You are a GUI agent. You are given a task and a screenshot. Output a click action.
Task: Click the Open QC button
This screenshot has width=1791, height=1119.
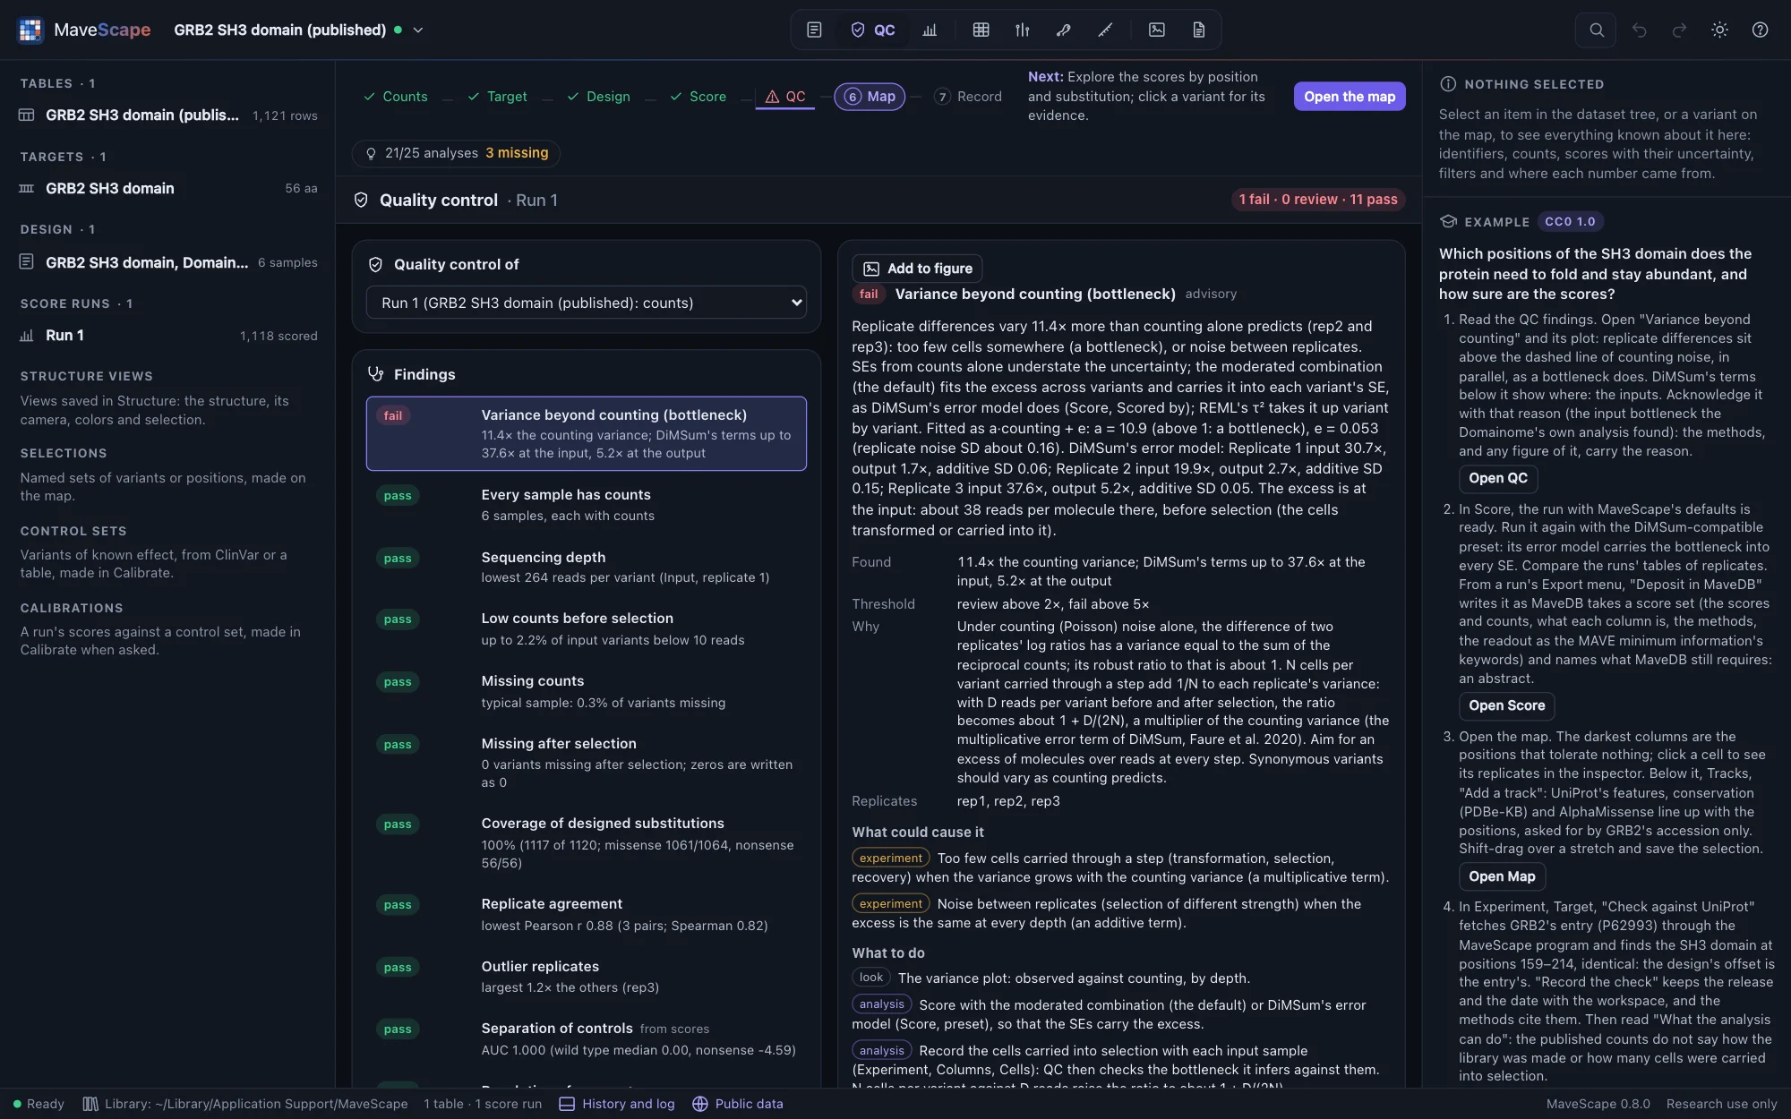pos(1497,479)
